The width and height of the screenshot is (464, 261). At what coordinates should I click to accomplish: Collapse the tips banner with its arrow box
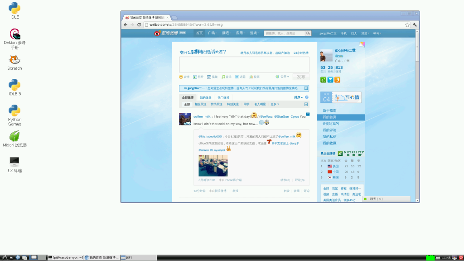click(306, 88)
